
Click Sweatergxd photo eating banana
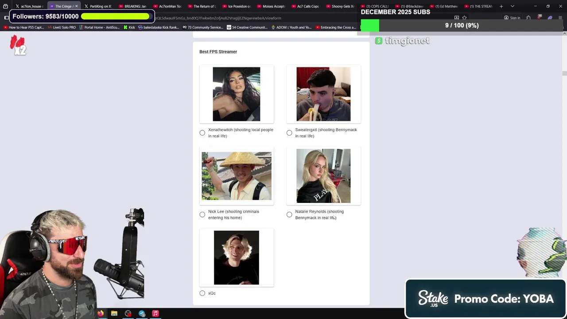323,94
